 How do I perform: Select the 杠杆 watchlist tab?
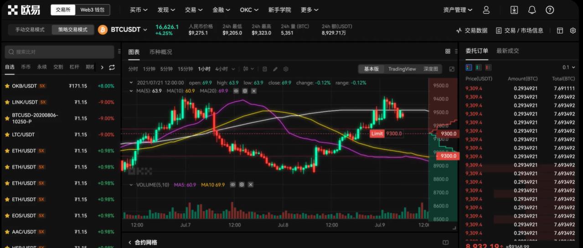click(74, 67)
